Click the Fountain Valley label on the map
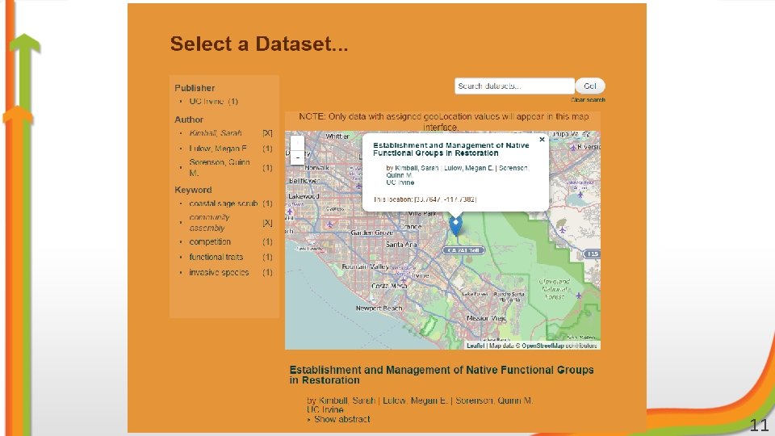775x436 pixels. tap(365, 266)
